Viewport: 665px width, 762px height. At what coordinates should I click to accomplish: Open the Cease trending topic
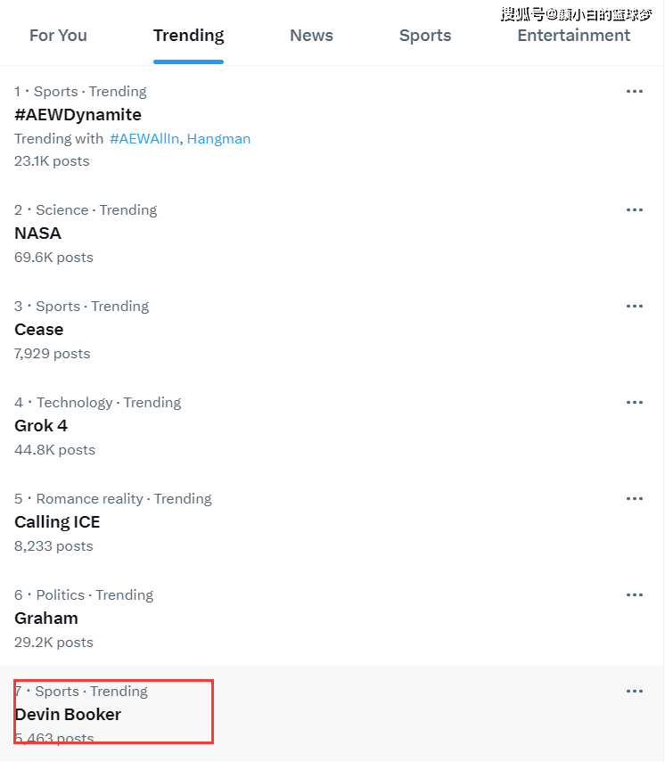(39, 330)
